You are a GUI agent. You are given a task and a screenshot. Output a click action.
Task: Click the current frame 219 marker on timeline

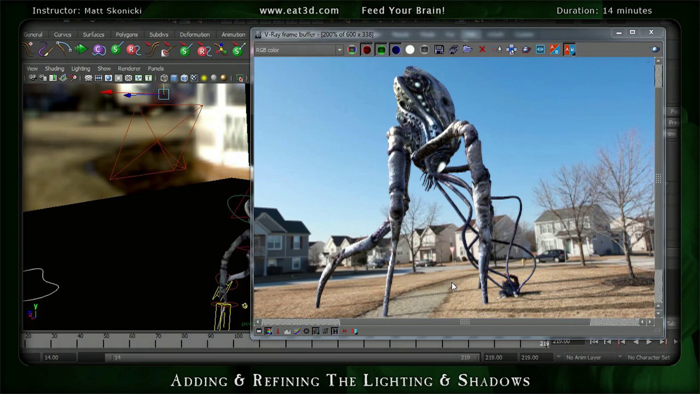coord(544,344)
